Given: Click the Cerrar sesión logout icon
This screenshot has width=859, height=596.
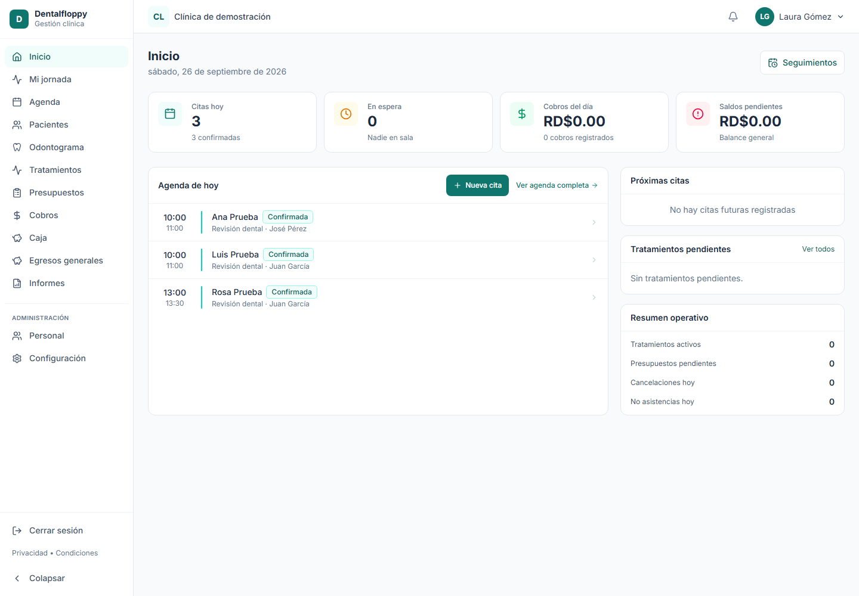Looking at the screenshot, I should (17, 530).
